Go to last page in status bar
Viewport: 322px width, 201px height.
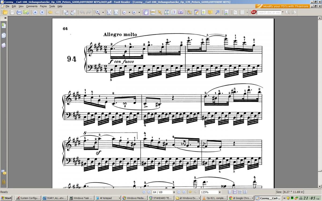click(184, 192)
